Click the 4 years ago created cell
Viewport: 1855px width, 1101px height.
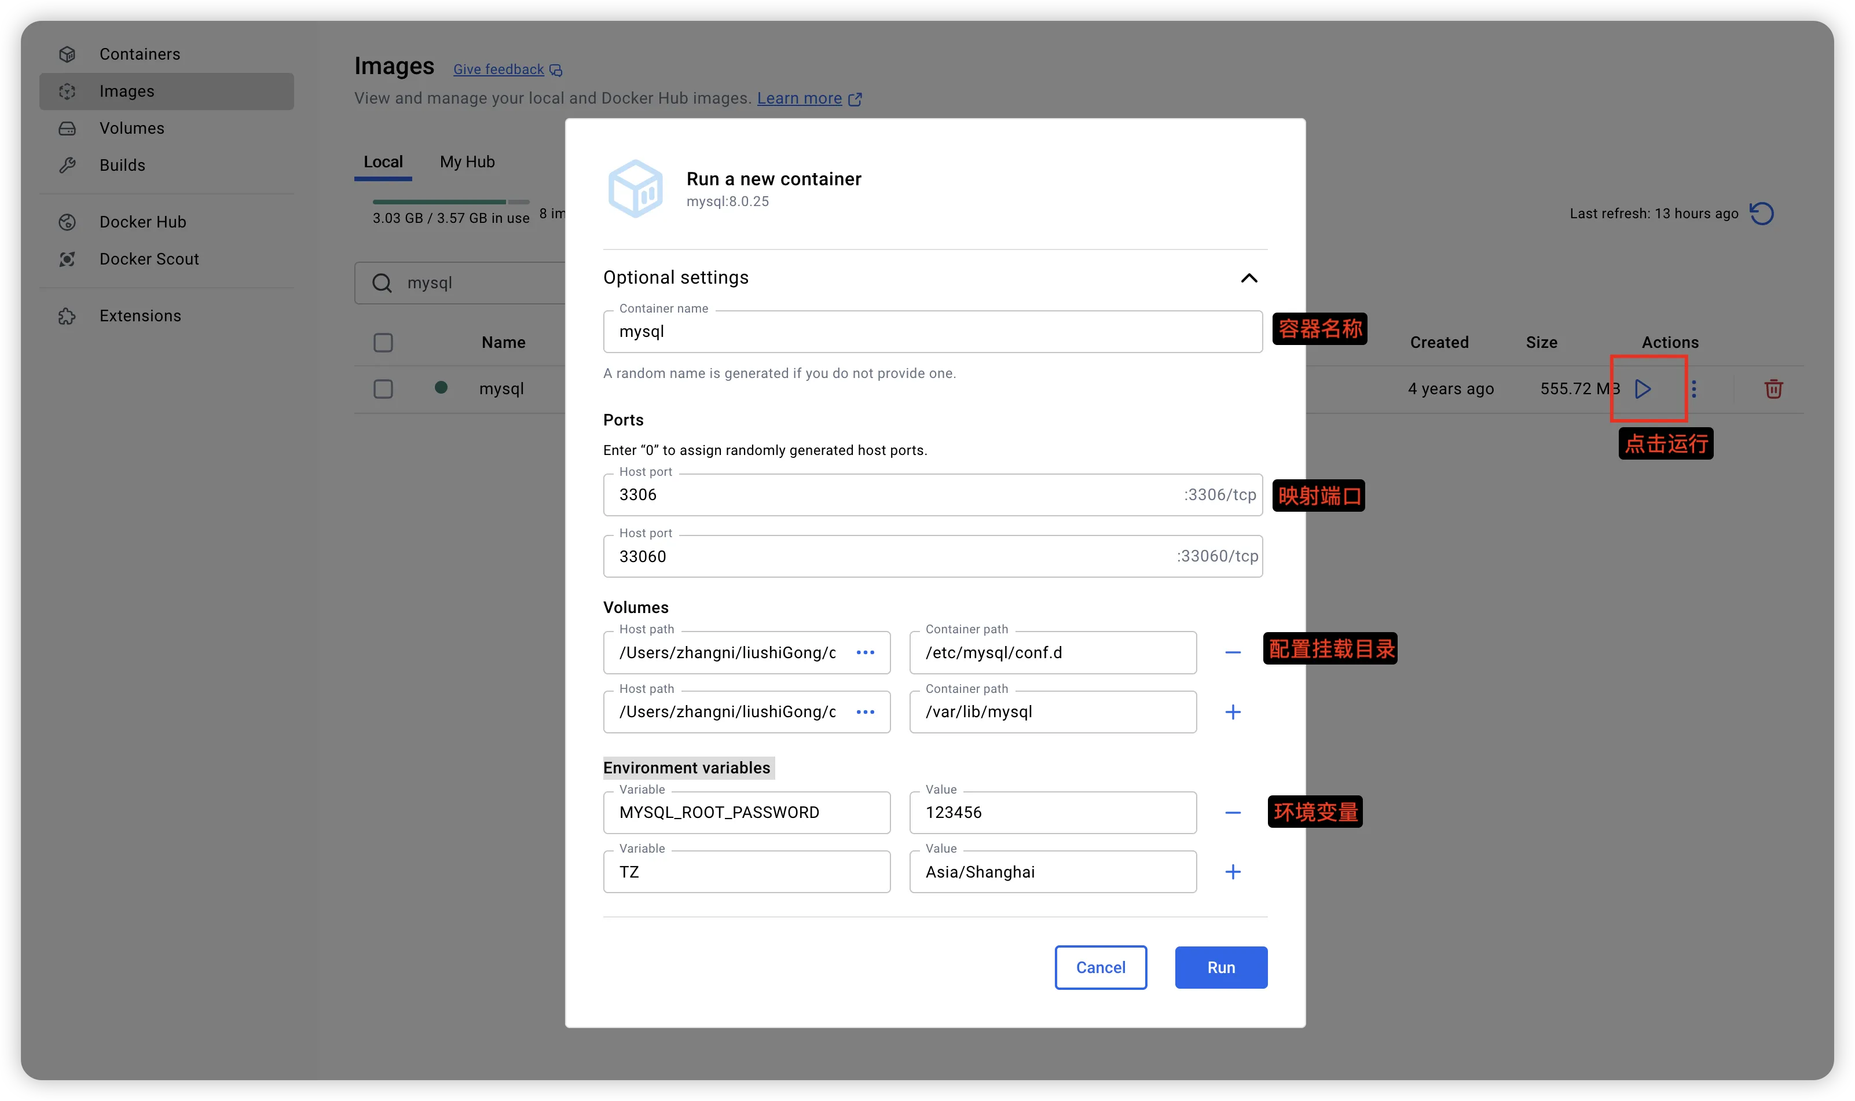1451,389
